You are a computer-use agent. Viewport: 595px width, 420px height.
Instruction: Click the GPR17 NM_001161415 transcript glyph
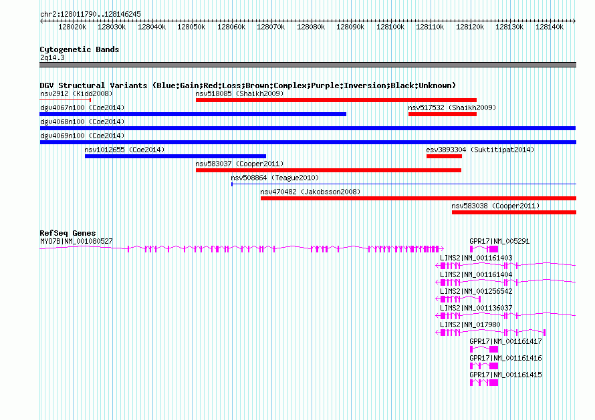(484, 382)
